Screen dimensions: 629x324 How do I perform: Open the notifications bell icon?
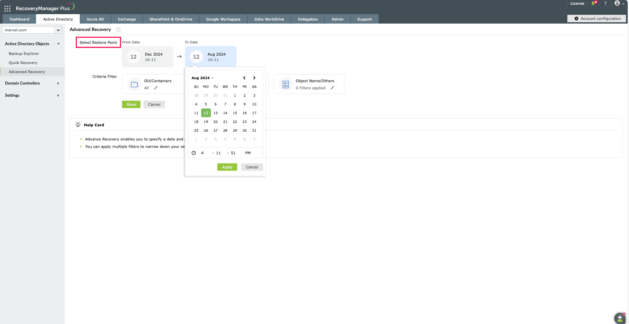click(594, 3)
